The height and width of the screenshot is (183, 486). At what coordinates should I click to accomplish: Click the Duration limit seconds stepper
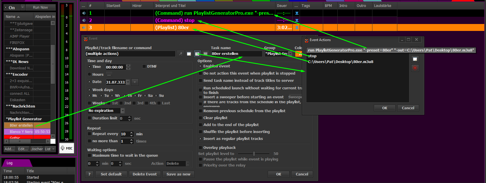(x=129, y=119)
